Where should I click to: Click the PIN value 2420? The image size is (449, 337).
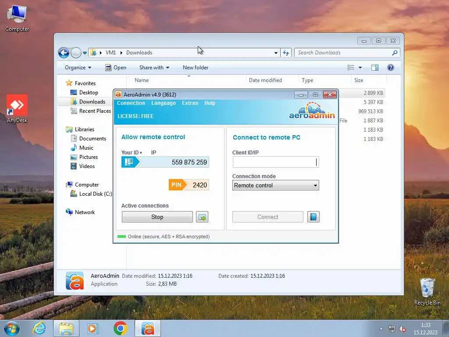tap(200, 185)
